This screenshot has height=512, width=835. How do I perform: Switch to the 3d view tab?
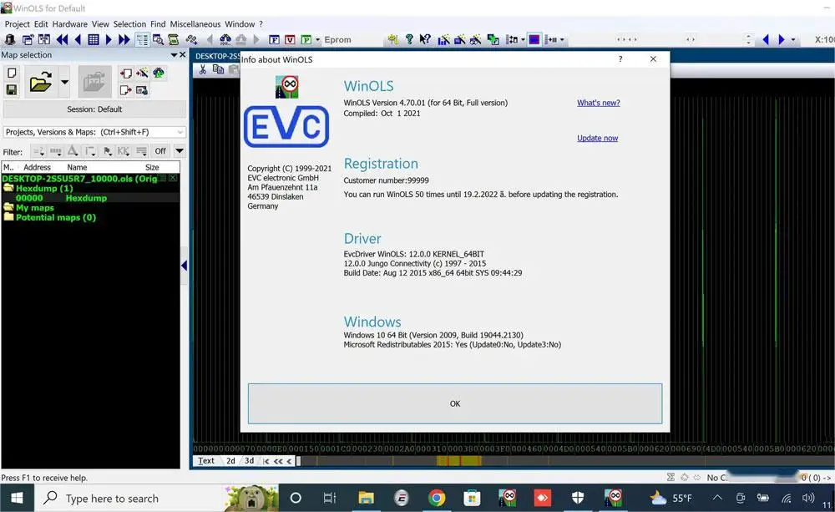point(249,461)
